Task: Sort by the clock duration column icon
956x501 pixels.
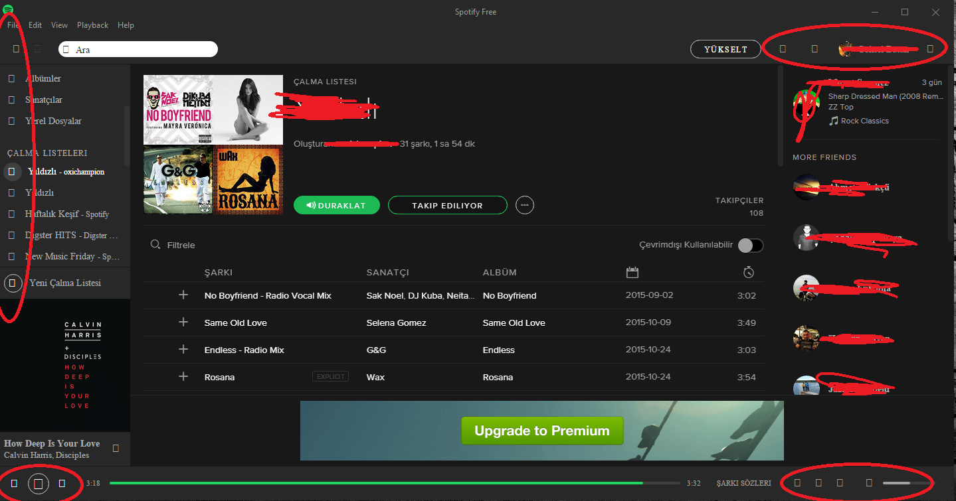Action: pos(749,272)
